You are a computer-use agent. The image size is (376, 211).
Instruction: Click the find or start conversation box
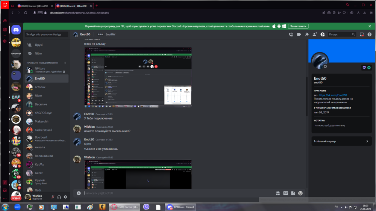(x=47, y=35)
